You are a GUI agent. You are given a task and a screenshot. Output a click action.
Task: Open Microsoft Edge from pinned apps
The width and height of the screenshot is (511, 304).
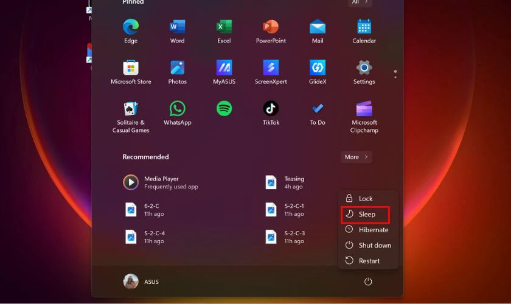131,27
